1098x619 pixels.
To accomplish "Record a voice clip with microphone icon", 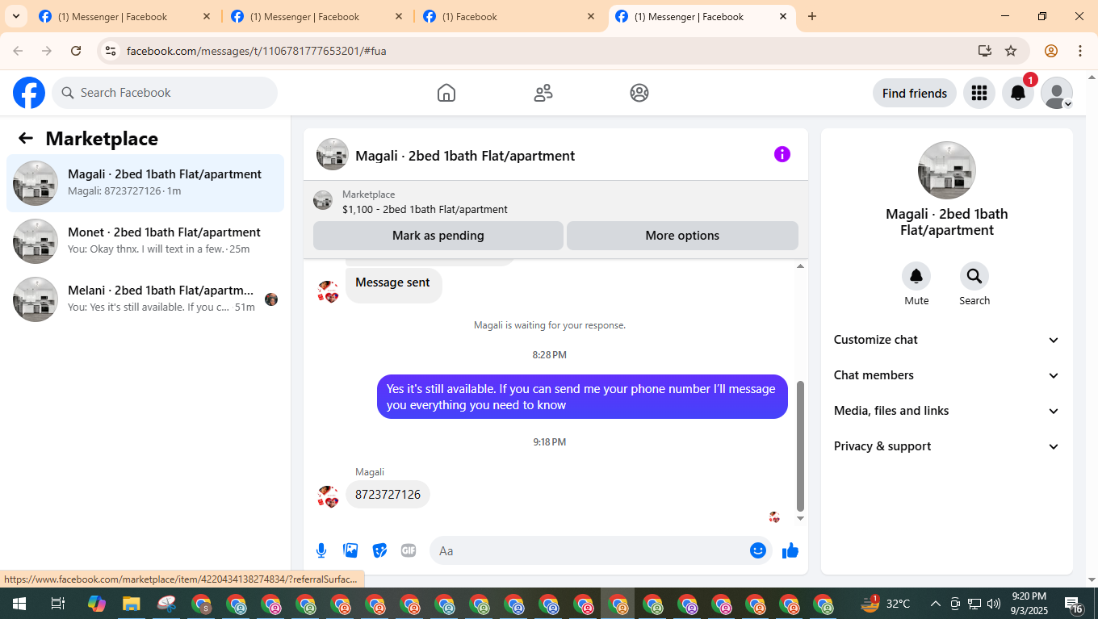I will 321,550.
